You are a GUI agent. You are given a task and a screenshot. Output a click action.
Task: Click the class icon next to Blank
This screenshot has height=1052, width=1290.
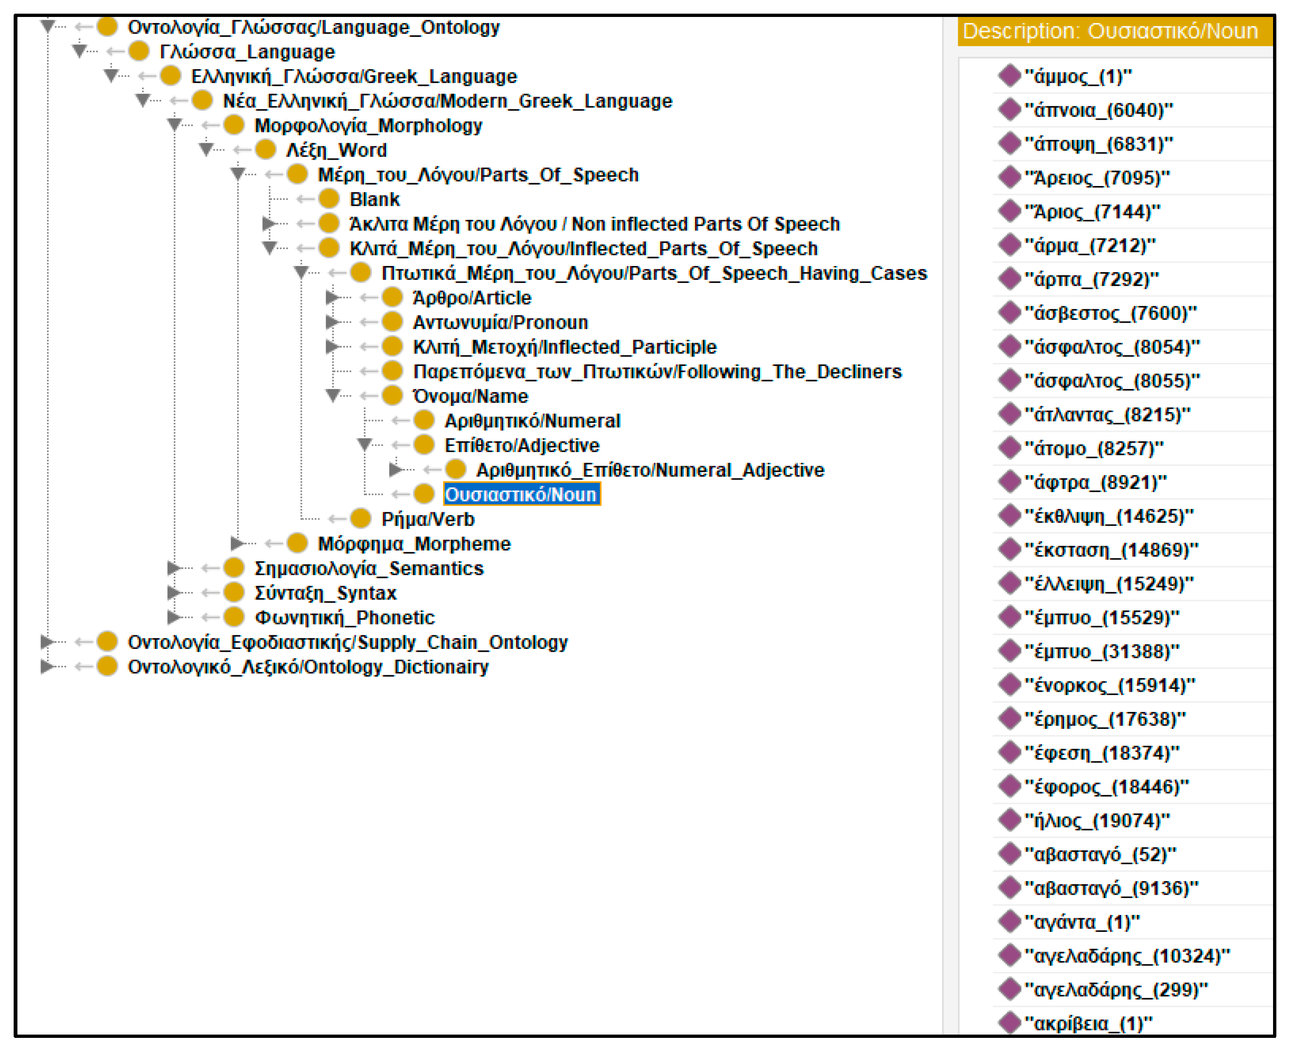329,199
